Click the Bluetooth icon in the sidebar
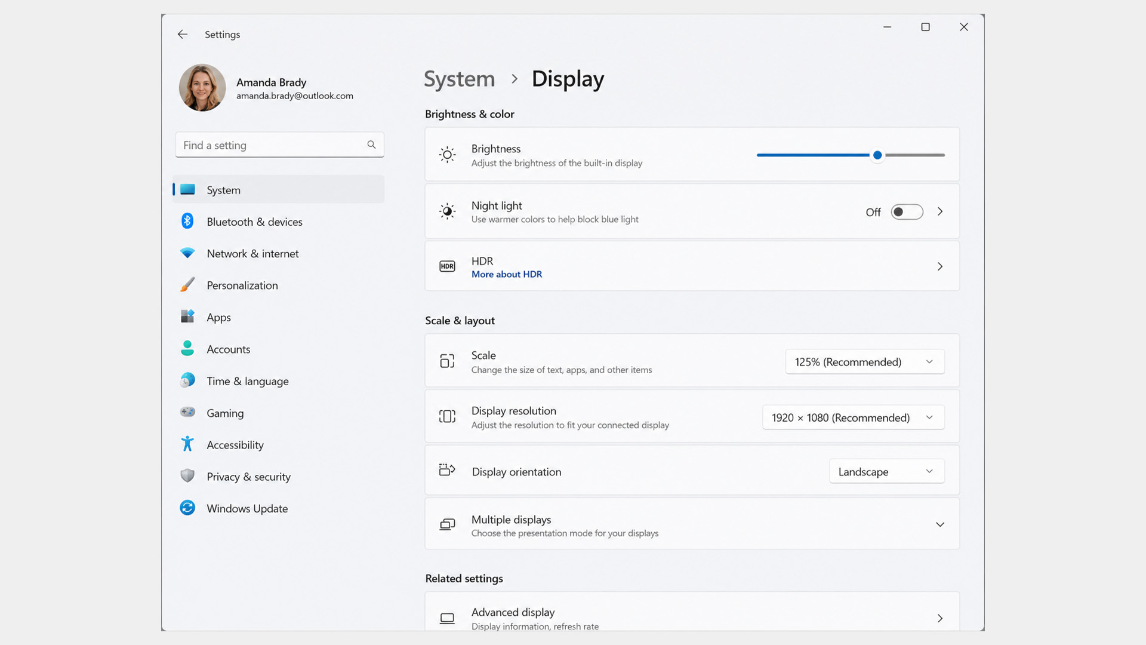Viewport: 1146px width, 645px height. (187, 221)
